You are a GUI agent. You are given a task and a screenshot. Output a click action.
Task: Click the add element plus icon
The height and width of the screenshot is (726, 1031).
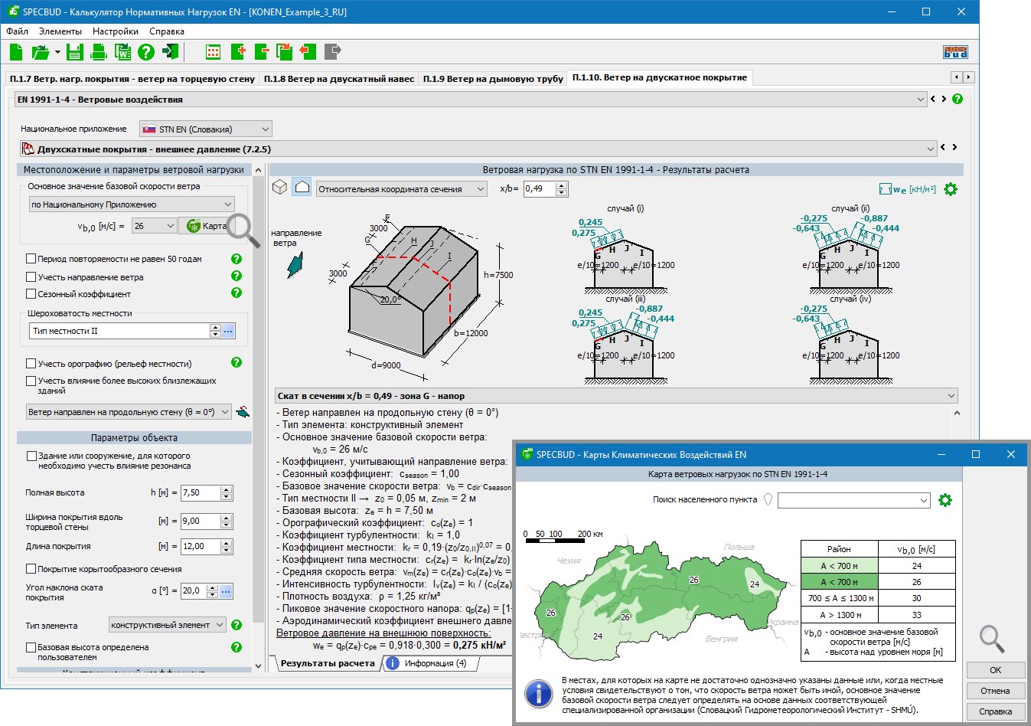(x=238, y=52)
